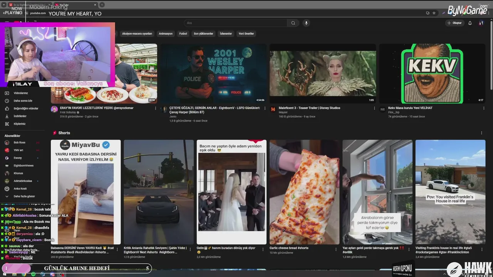Open the Mayavi channel name link
The width and height of the screenshot is (493, 277).
click(x=283, y=112)
